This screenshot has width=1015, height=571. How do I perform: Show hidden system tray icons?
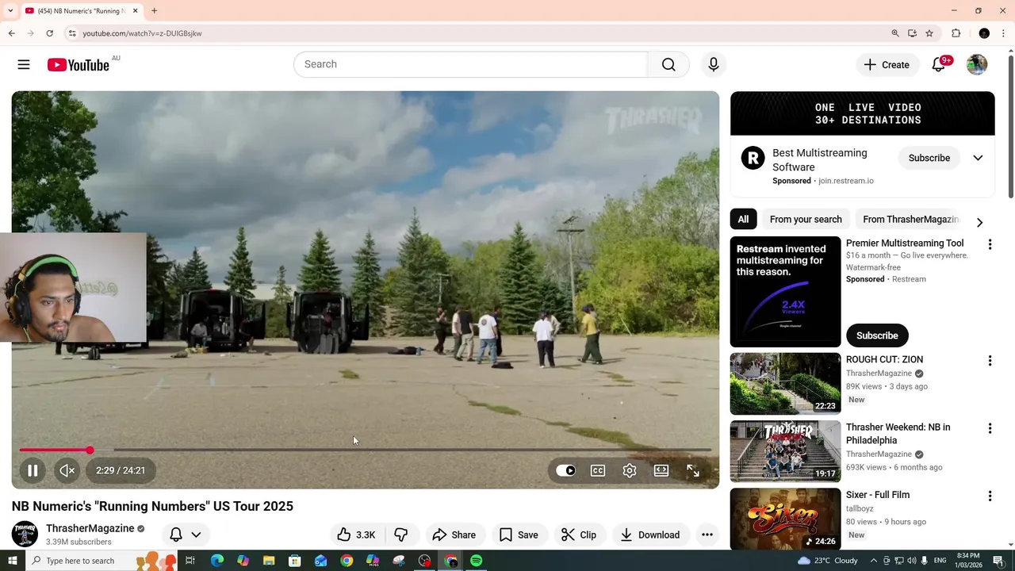[x=873, y=561]
